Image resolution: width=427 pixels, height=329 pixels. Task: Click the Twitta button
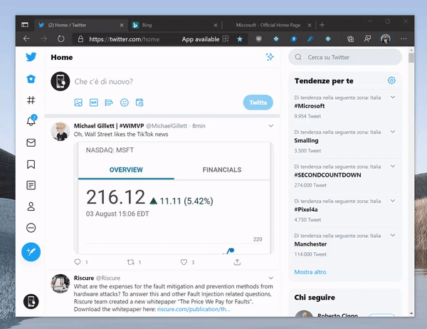tap(258, 103)
